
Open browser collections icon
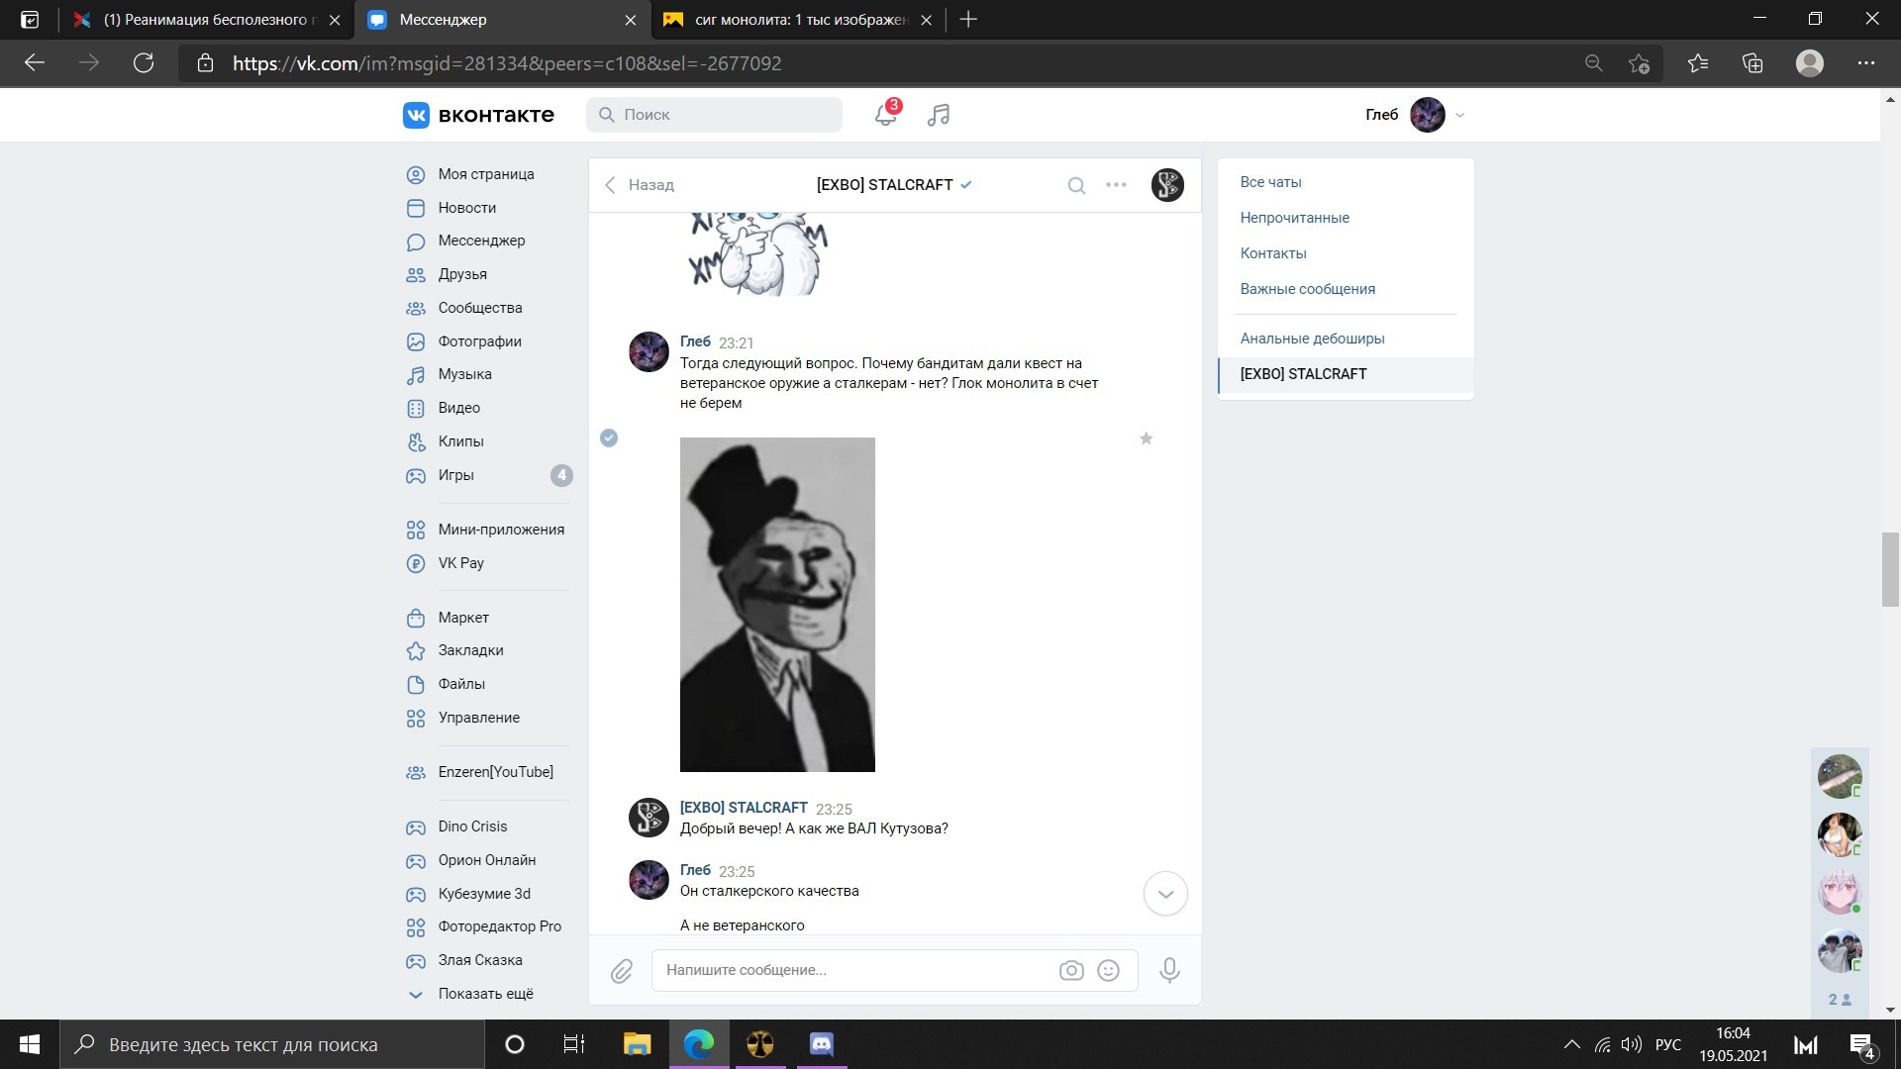coord(1752,63)
